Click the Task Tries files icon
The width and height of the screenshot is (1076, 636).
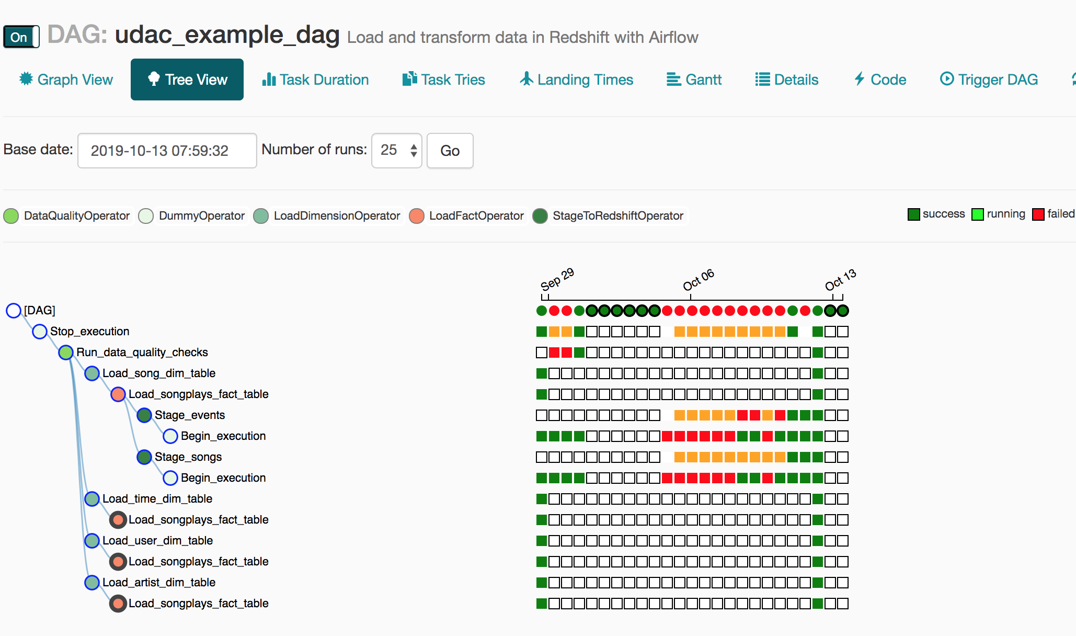point(409,79)
